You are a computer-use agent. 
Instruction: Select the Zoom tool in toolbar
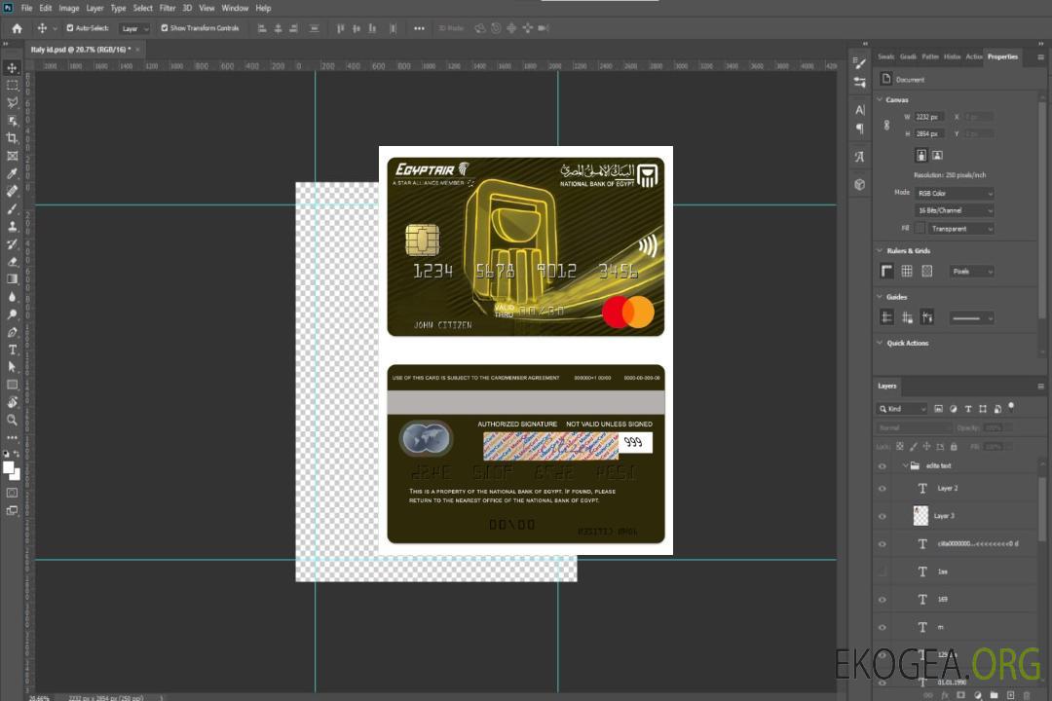(13, 420)
